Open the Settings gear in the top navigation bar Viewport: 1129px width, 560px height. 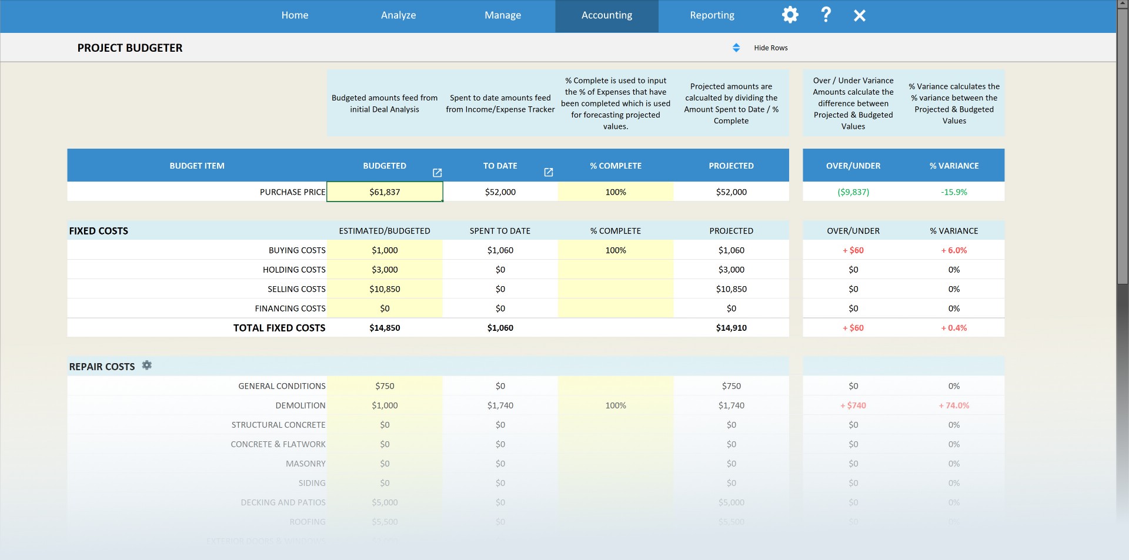coord(790,15)
